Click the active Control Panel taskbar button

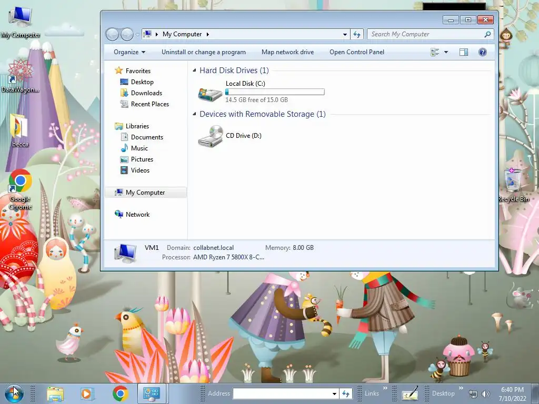coord(152,393)
